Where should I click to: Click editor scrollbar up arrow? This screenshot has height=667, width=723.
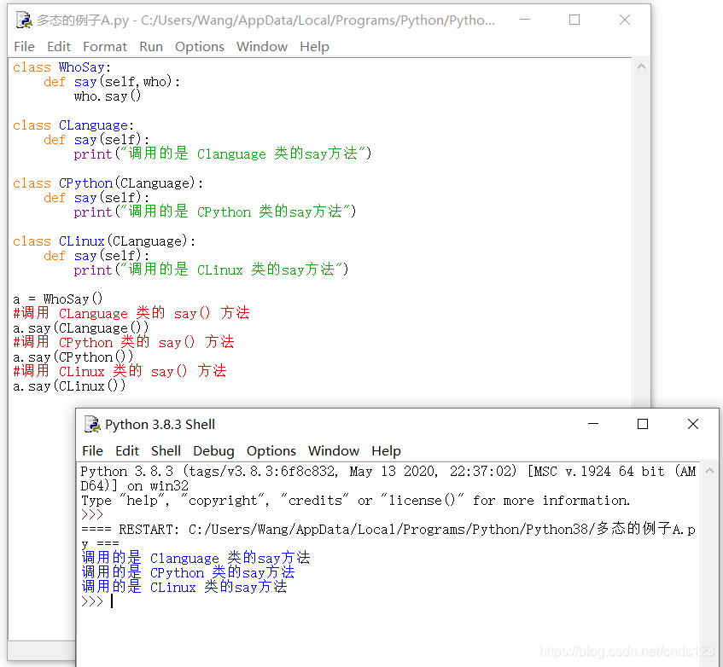[641, 67]
